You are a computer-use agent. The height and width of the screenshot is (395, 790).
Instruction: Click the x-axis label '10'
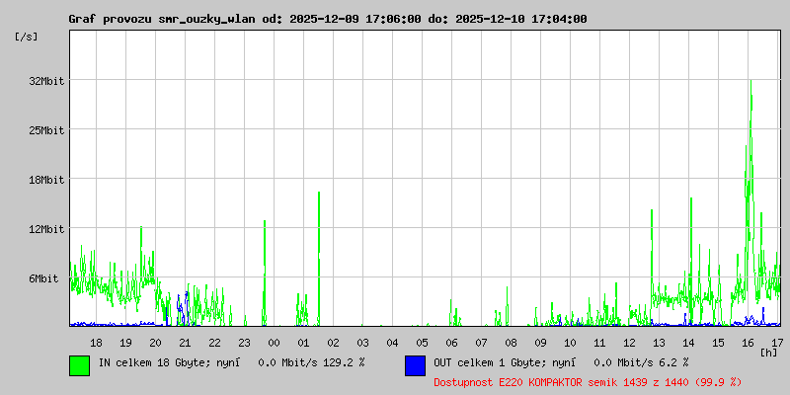click(x=571, y=343)
